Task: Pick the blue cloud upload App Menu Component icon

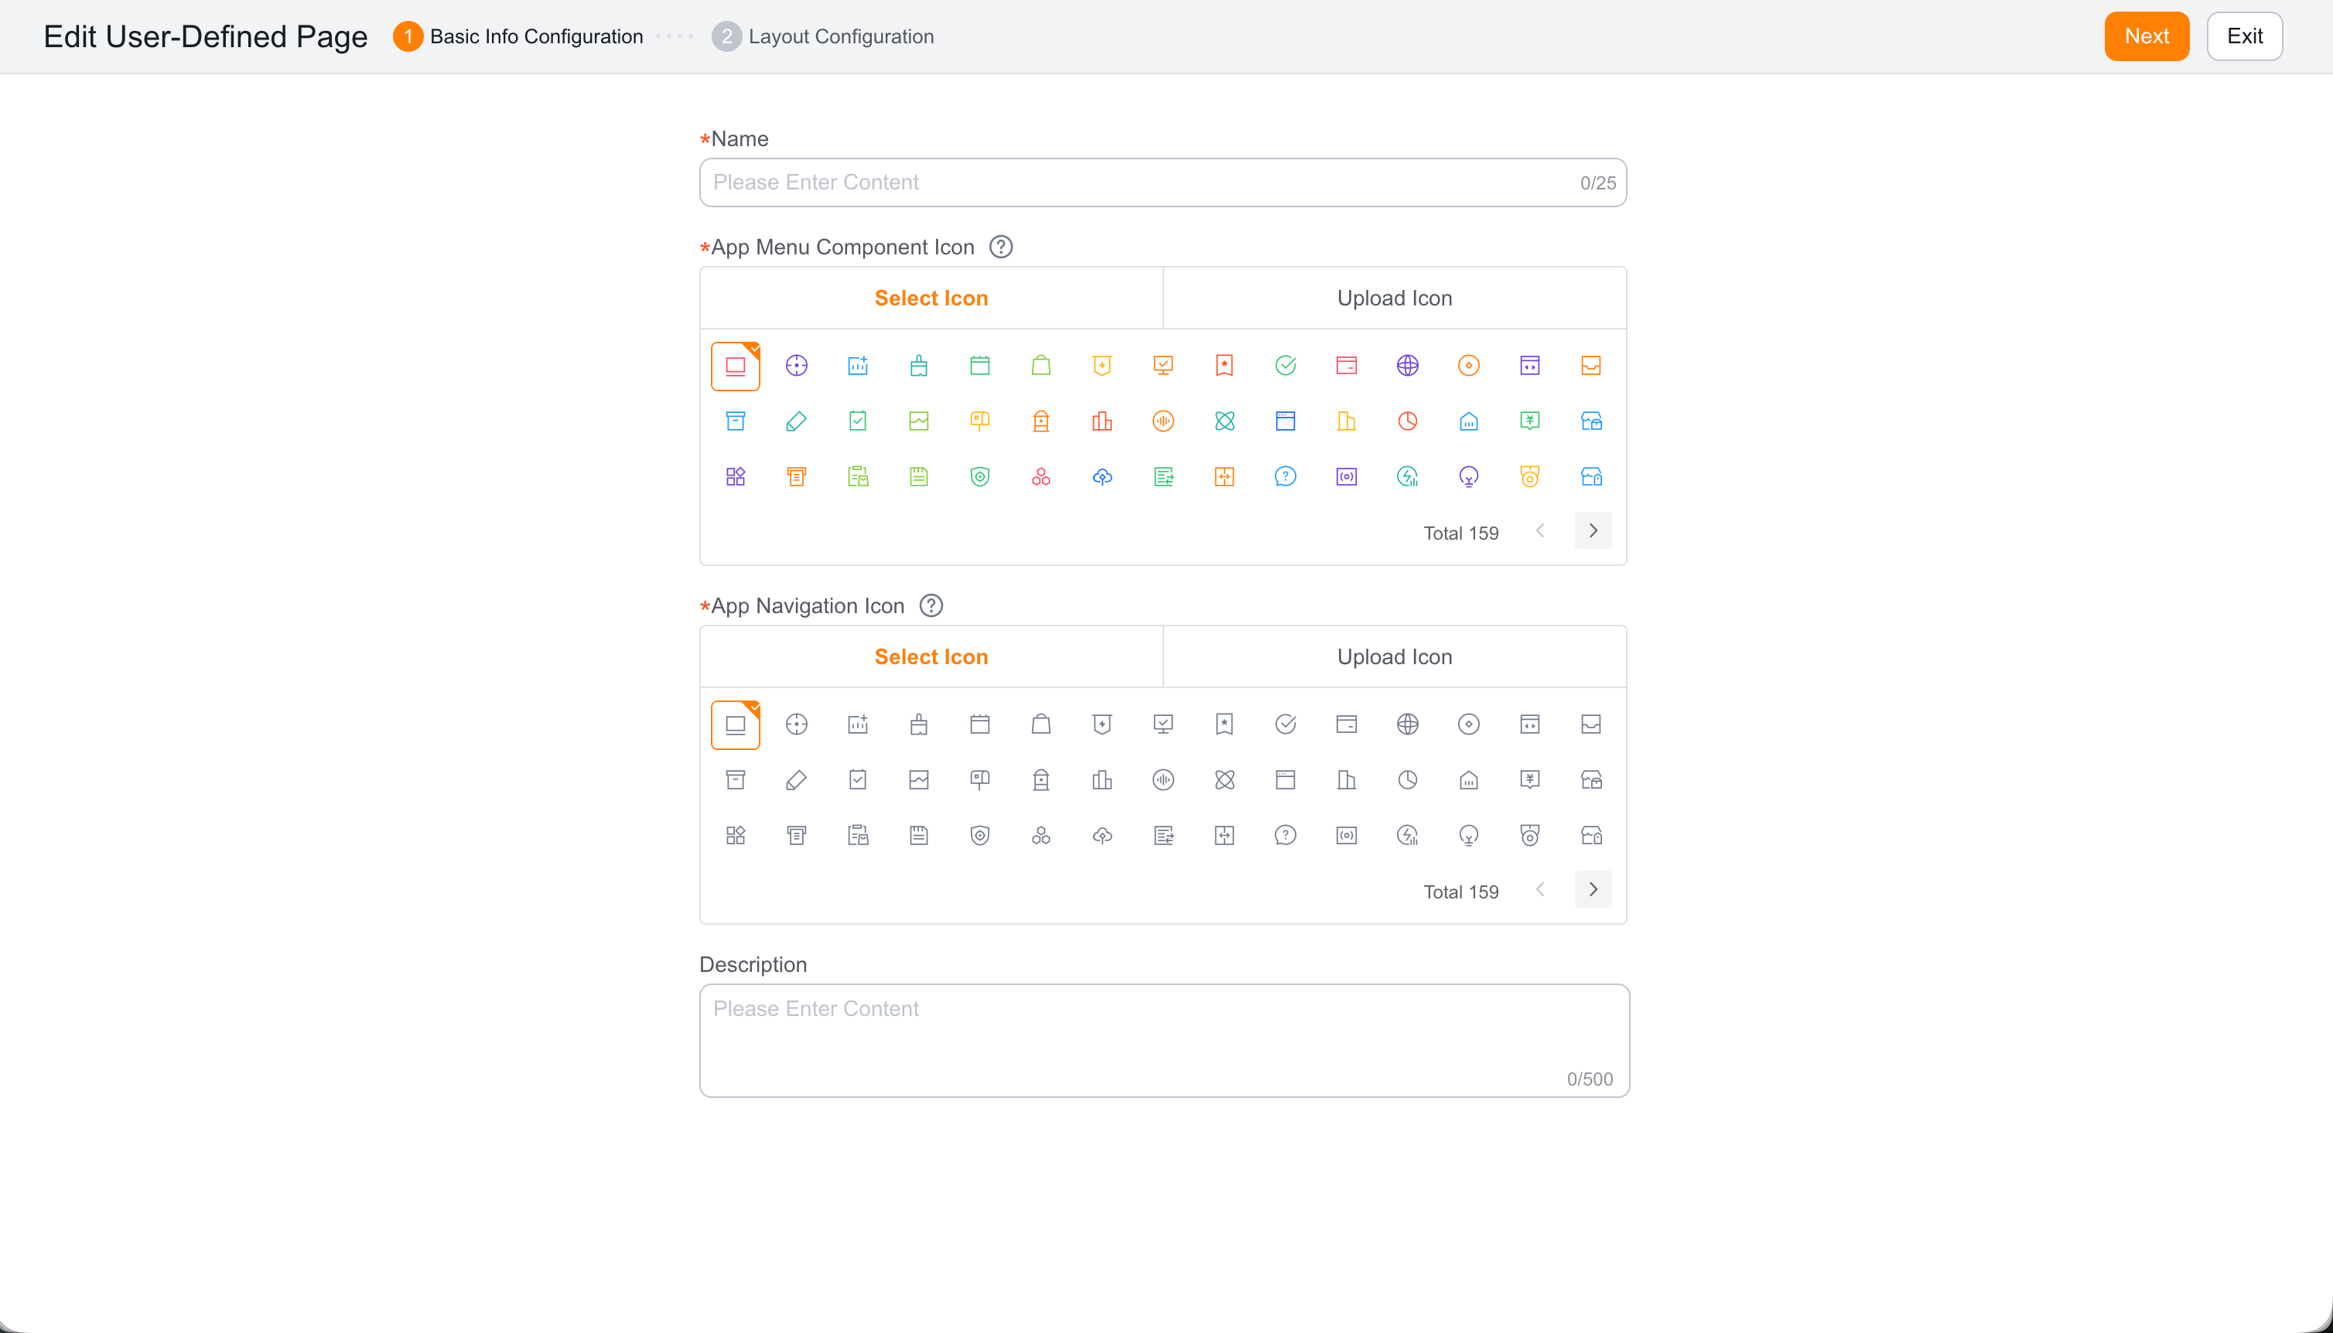Action: coord(1102,477)
